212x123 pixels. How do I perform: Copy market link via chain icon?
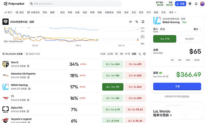(x=137, y=22)
